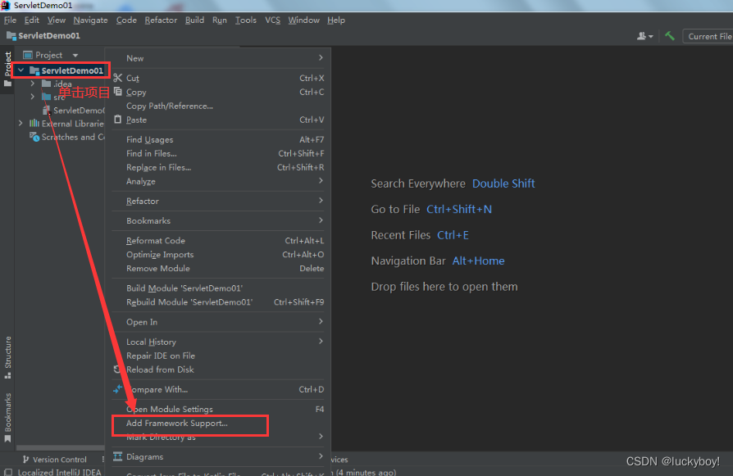
Task: Open the Window menu
Action: point(303,20)
